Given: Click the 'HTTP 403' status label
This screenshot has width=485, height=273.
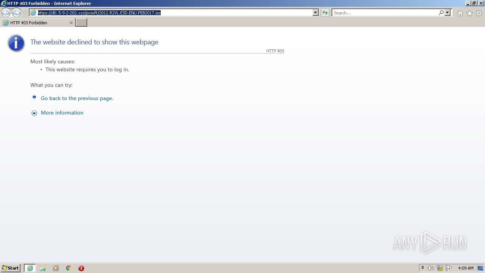Looking at the screenshot, I should click(x=275, y=51).
